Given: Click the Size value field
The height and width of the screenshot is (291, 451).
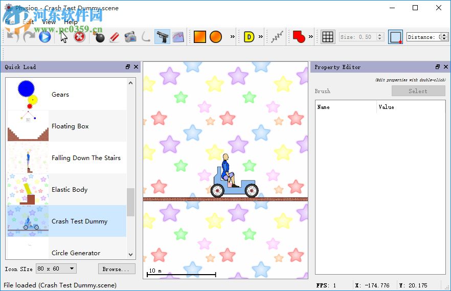Looking at the screenshot, I should [357, 37].
